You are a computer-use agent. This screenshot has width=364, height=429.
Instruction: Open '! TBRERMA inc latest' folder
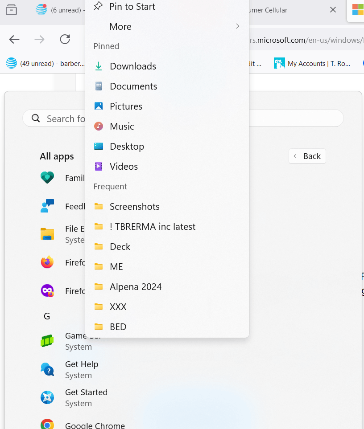coord(167,227)
